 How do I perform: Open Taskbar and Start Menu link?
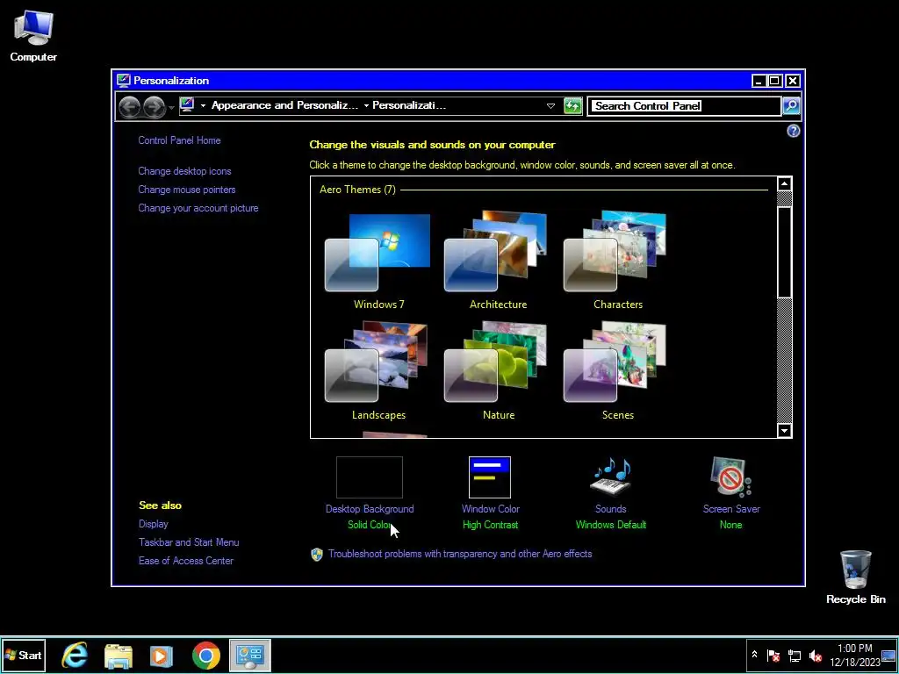(189, 542)
